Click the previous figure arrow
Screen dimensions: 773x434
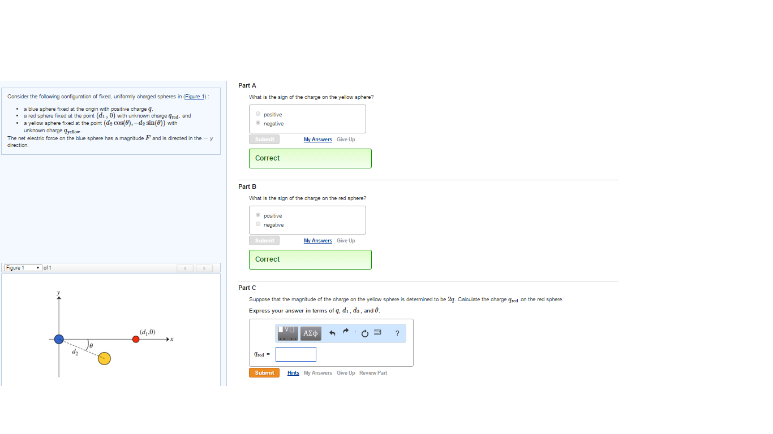185,268
